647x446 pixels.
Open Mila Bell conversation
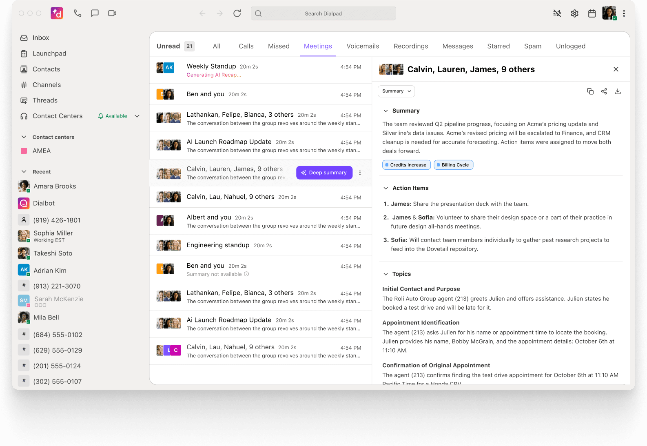tap(39, 317)
